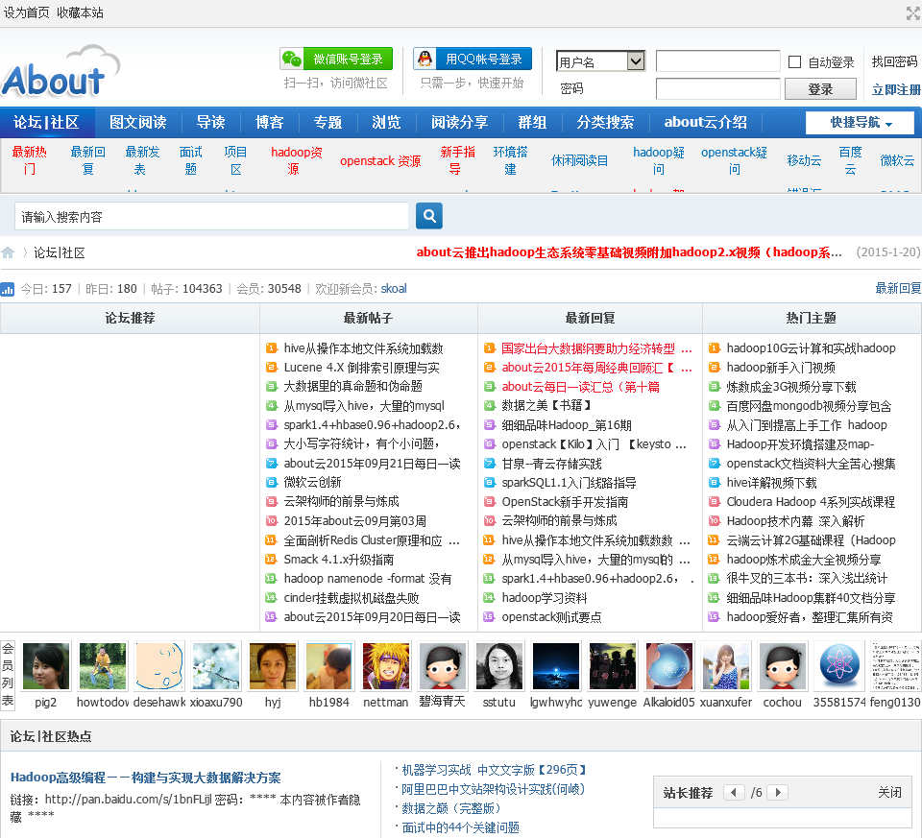Go to home via house icon

8,252
